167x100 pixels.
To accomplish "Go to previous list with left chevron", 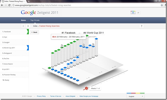I will 23,26.
